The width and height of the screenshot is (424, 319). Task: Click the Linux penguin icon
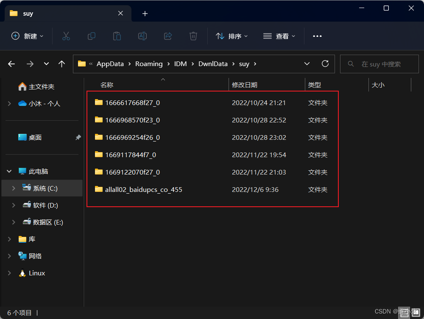[22, 273]
